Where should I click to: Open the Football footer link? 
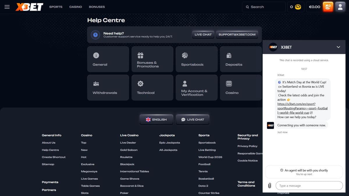tap(204, 164)
